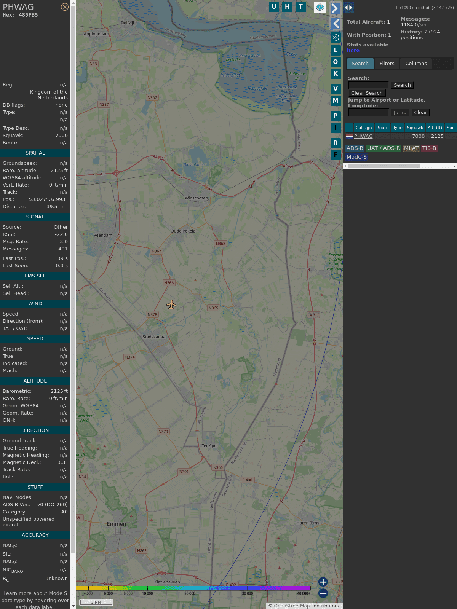
Task: Sort table by Type column
Action: 398,128
